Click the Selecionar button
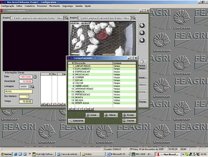 (x=76, y=121)
